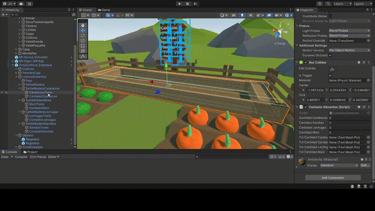Pick object for Txt Cantidad Maiz field

(x=368, y=152)
